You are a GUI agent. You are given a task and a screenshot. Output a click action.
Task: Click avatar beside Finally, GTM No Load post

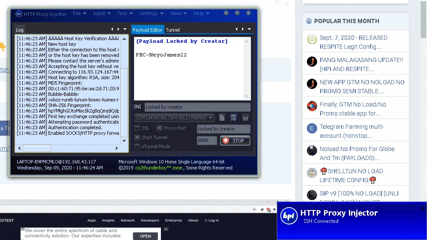coord(312,106)
